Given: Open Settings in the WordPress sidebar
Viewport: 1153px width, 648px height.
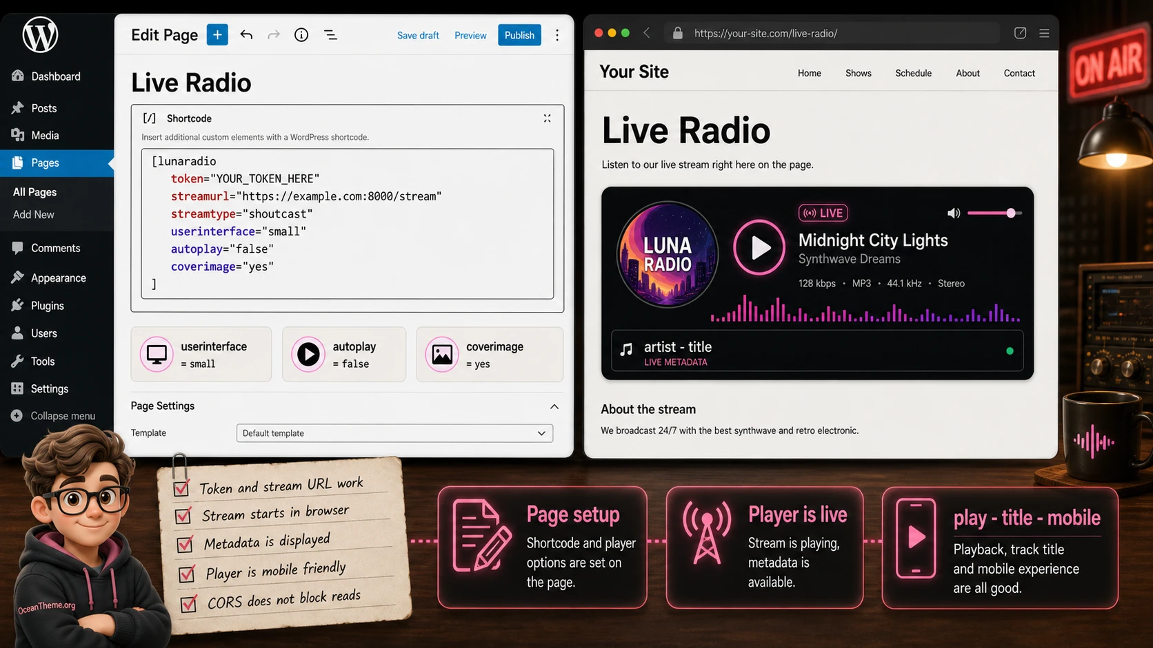Looking at the screenshot, I should point(40,389).
